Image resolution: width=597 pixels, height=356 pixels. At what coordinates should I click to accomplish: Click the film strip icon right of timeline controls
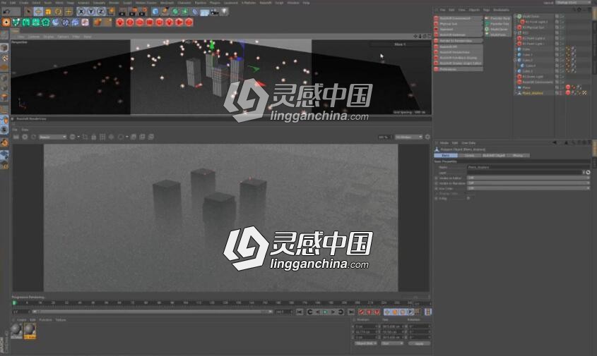428,312
